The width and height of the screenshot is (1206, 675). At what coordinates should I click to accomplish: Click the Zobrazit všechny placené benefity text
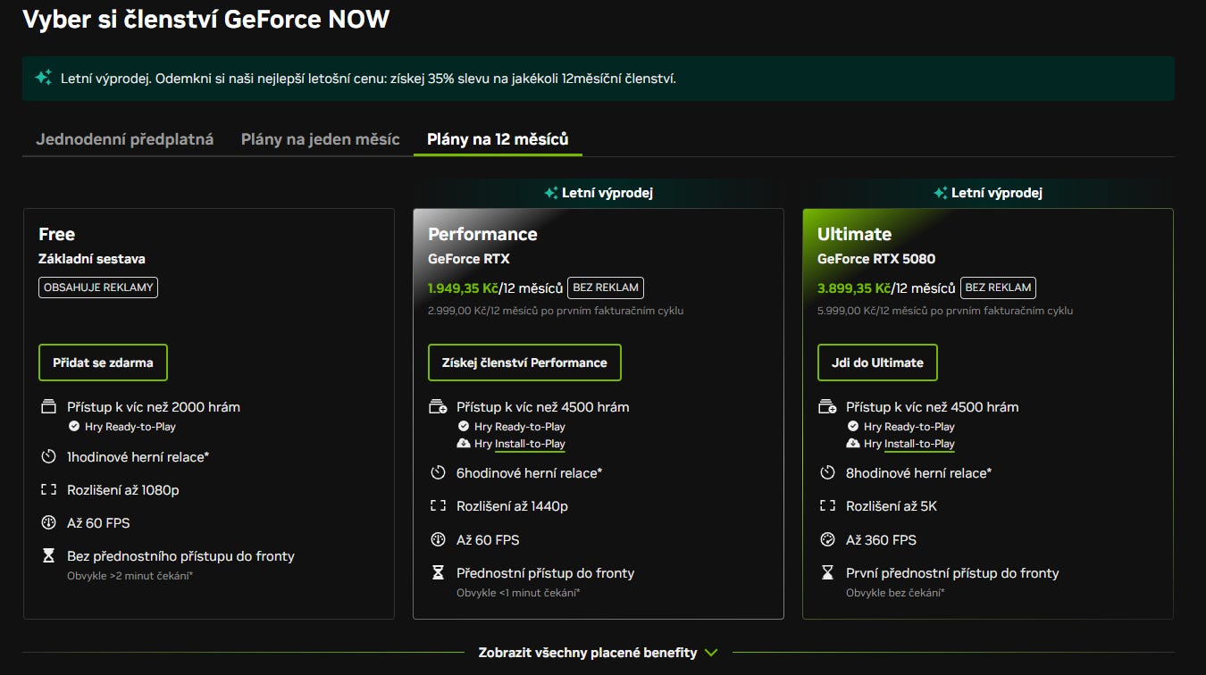(x=588, y=653)
